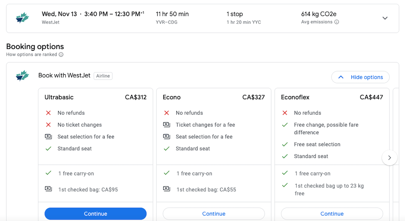Select the Econoflex fare card title
This screenshot has width=405, height=221.
coord(295,97)
